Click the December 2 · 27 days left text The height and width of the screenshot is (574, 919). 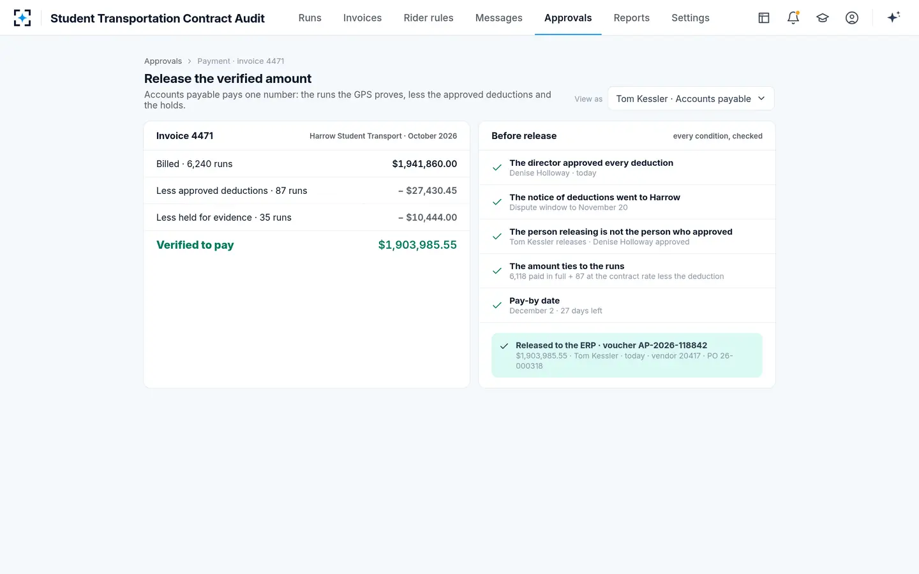[556, 311]
